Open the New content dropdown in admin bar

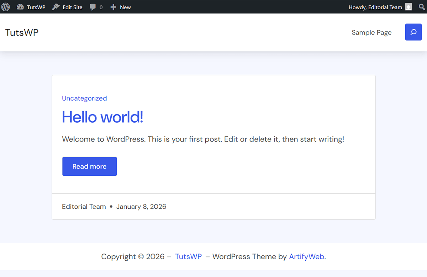point(120,7)
